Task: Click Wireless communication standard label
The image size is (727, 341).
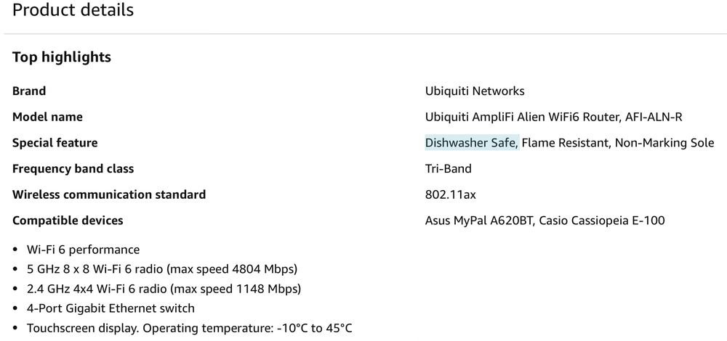Action: [x=109, y=194]
